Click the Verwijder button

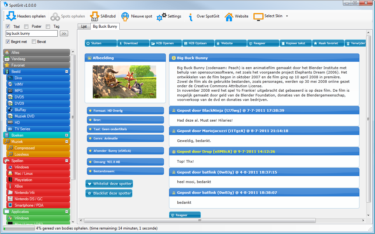coord(355,43)
